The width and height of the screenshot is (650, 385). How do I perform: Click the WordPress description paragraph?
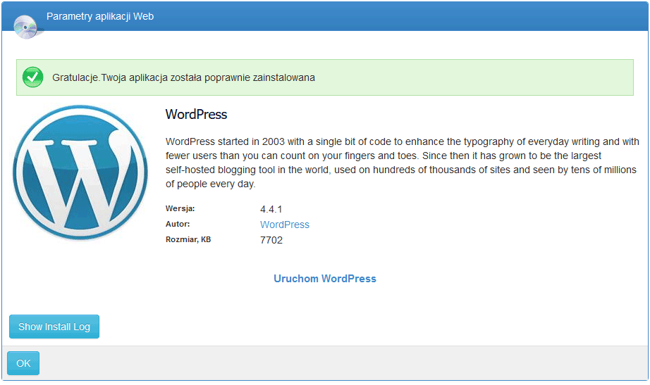point(402,163)
